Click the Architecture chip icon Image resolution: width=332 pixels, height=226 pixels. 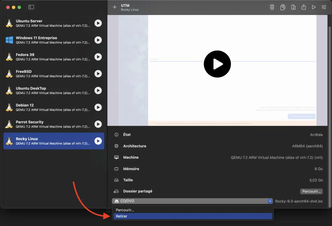116,146
